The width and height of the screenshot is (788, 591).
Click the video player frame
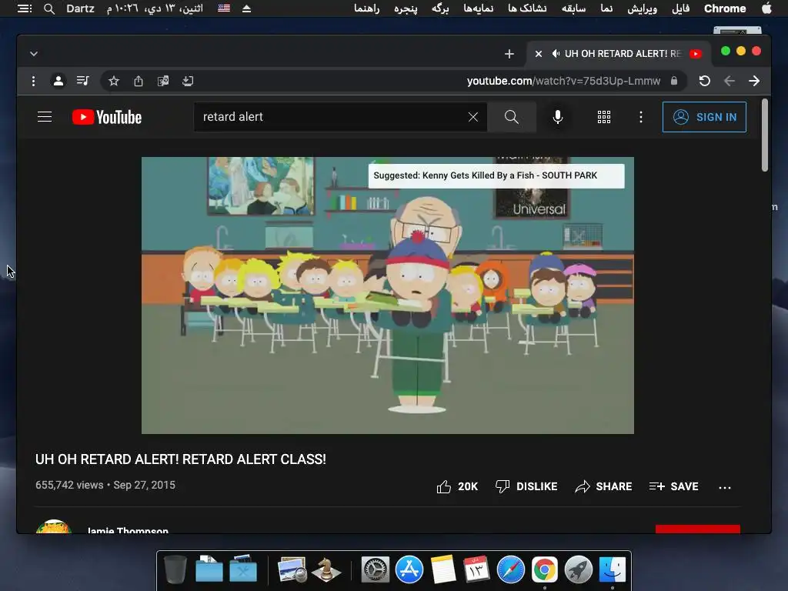pyautogui.click(x=388, y=295)
